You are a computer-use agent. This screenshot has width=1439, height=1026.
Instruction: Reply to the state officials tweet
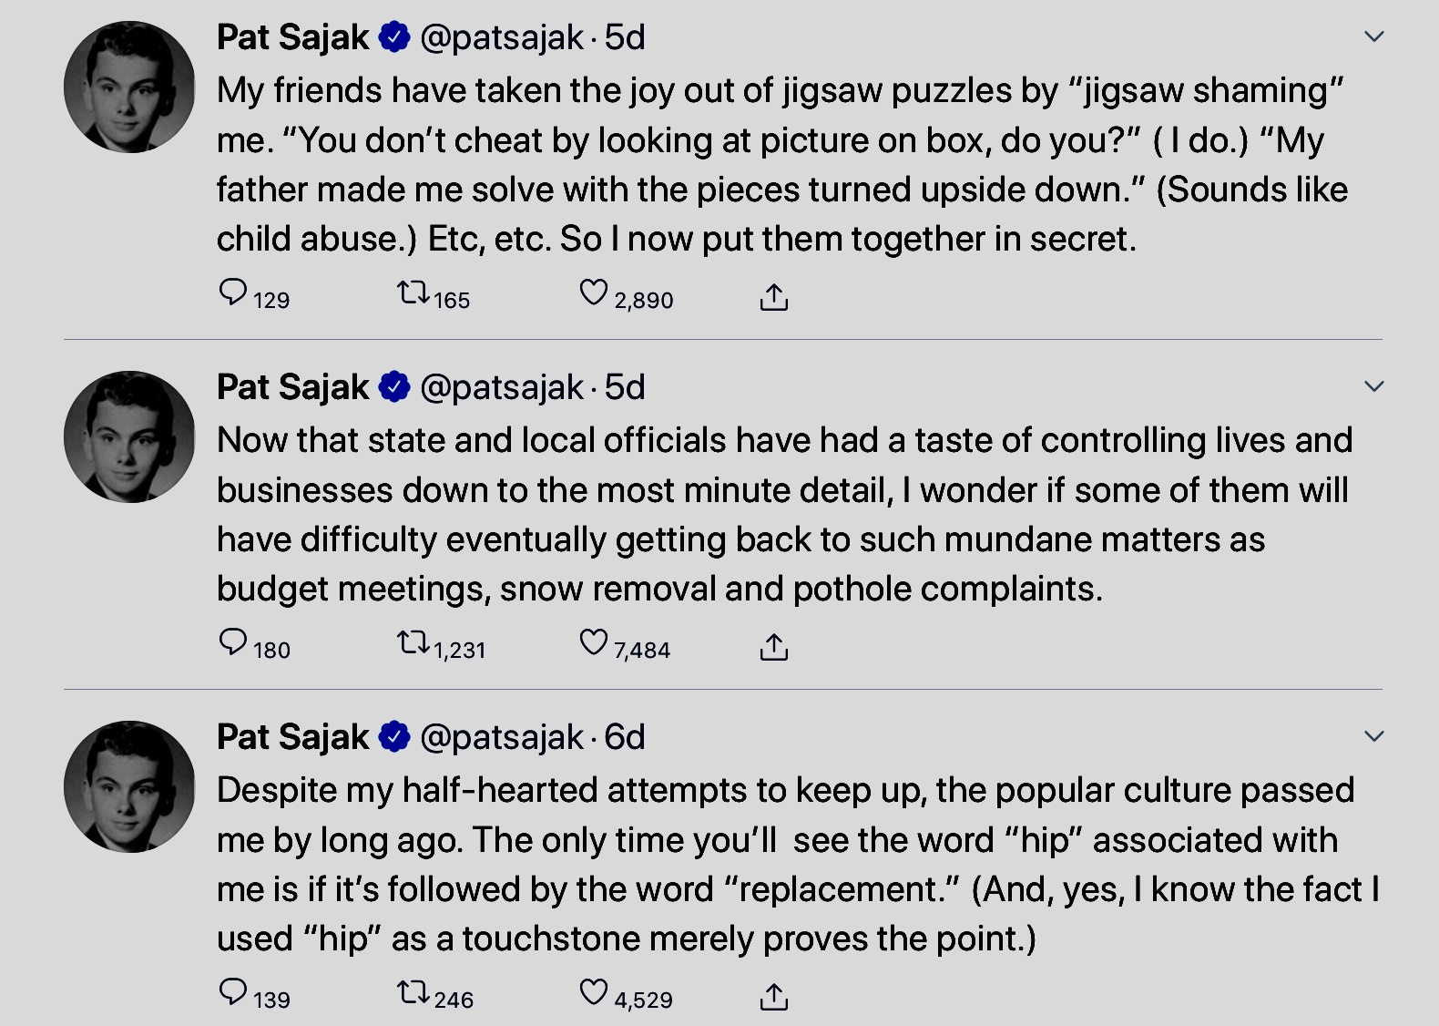[x=233, y=643]
